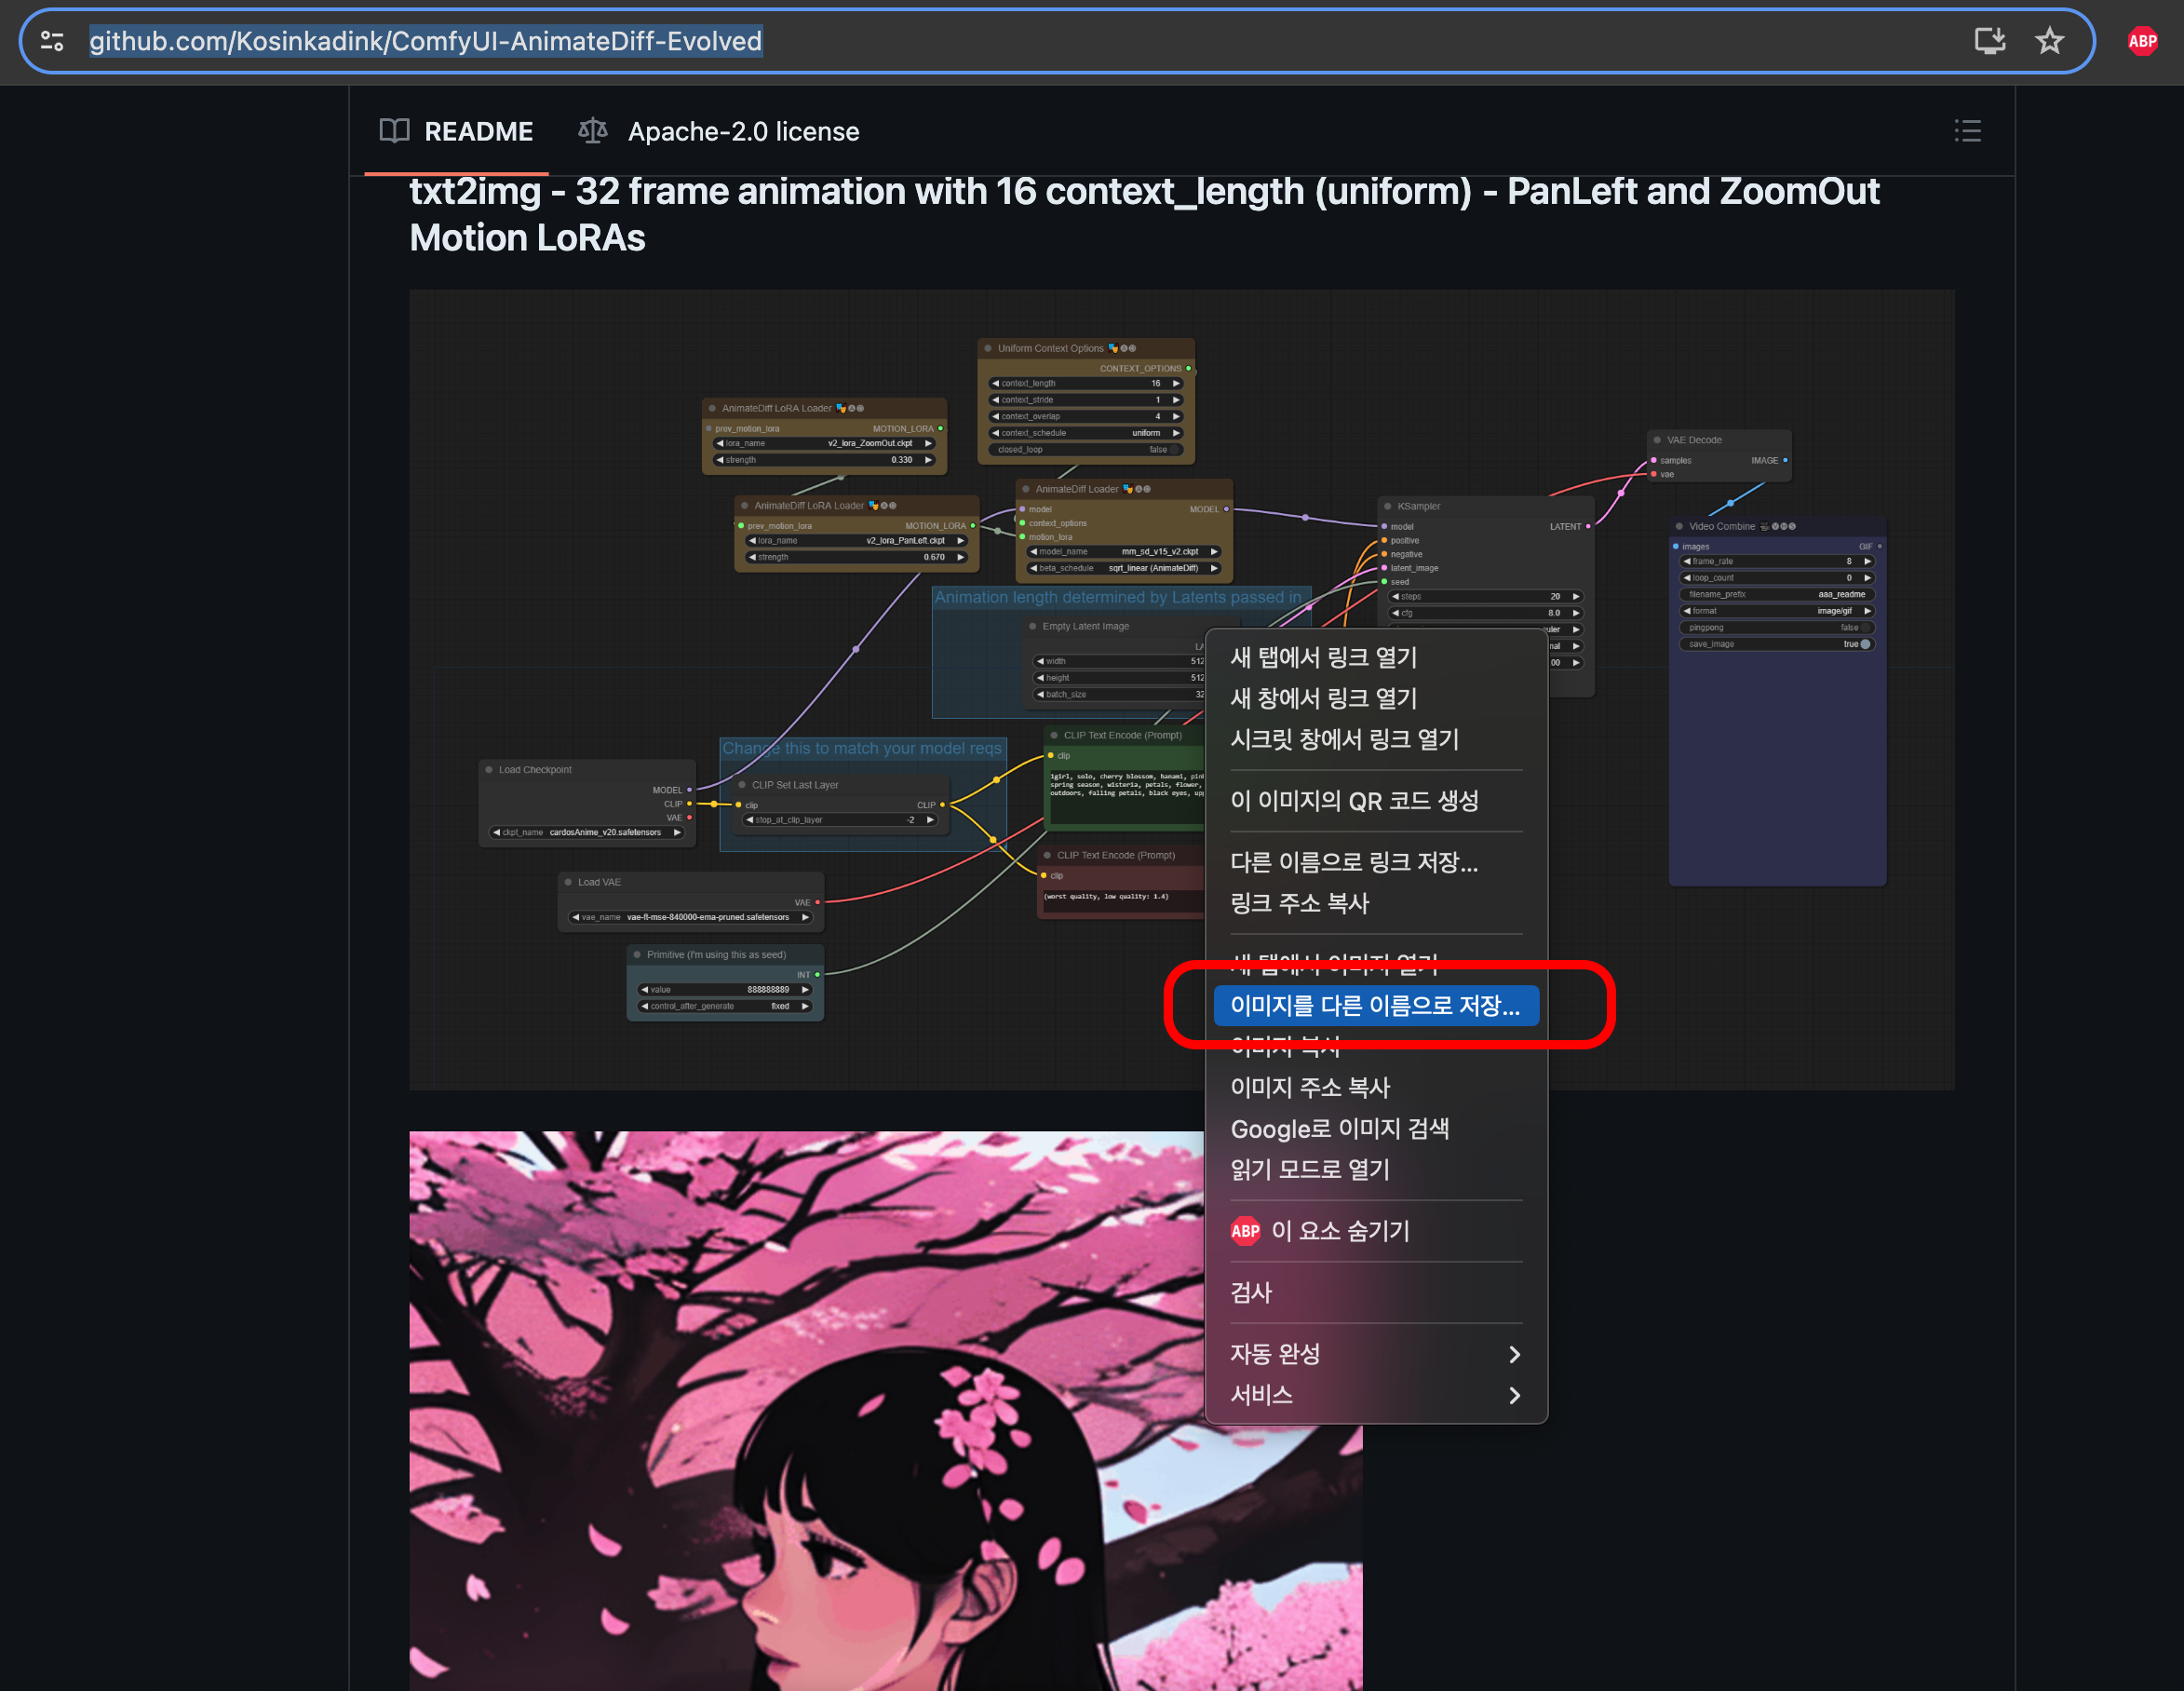2184x1691 pixels.
Task: Choose 링크 주소 복사 in context menu
Action: [x=1299, y=903]
